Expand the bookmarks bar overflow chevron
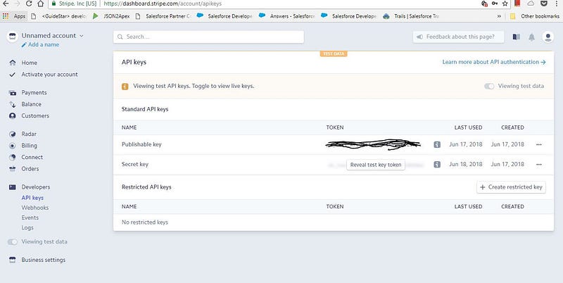This screenshot has height=283, width=563. (499, 16)
